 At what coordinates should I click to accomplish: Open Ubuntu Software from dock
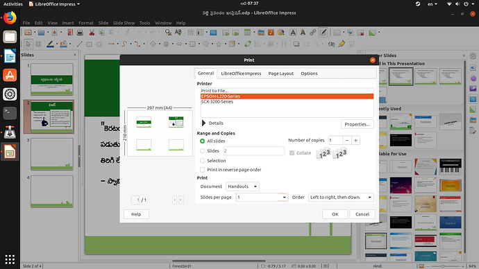pos(10,76)
